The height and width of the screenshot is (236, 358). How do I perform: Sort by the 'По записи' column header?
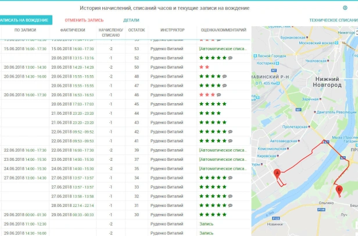pos(25,30)
